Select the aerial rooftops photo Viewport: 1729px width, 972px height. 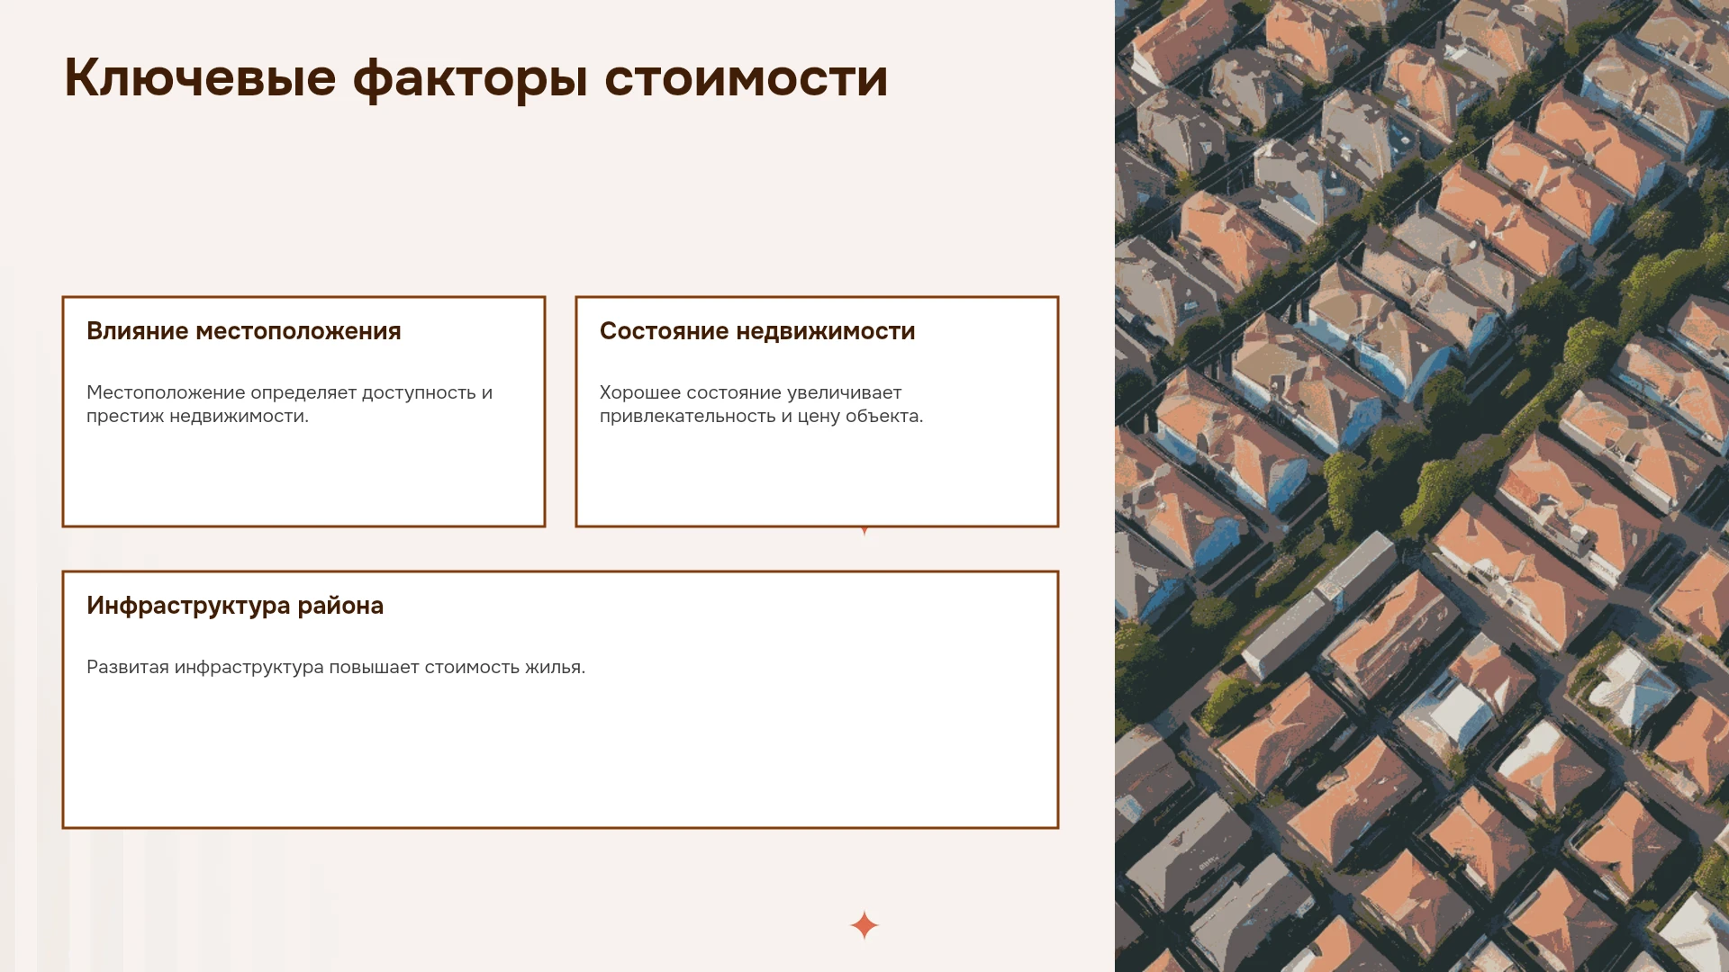tap(1422, 486)
